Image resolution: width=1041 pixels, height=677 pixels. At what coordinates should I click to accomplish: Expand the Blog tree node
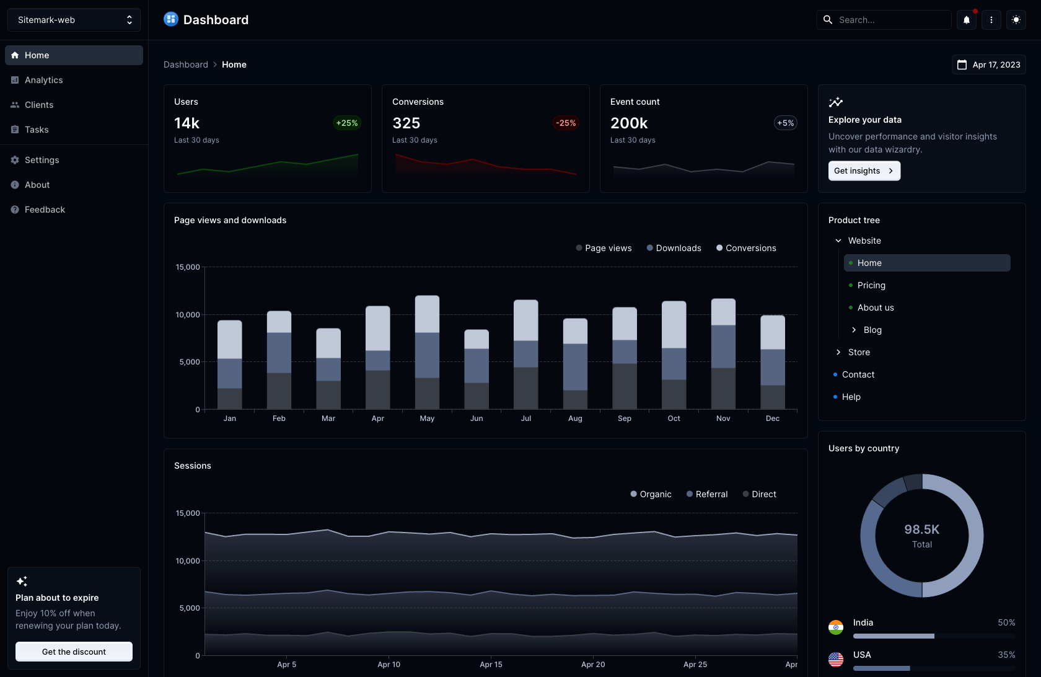point(854,330)
